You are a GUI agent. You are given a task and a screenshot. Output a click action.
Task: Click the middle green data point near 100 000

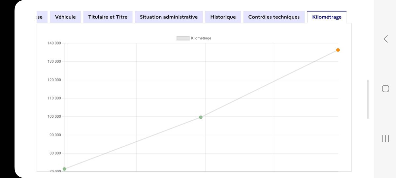pos(201,117)
